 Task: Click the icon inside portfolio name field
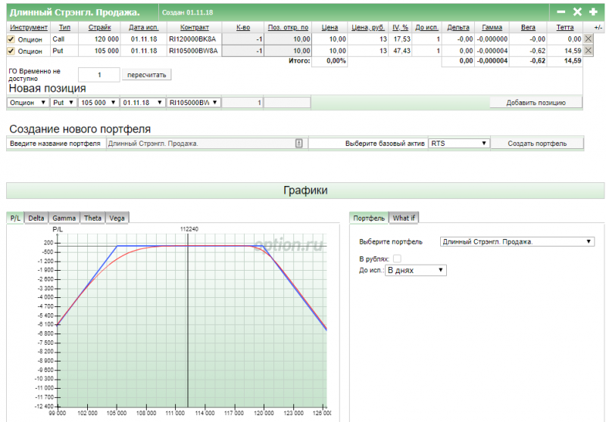pos(298,143)
